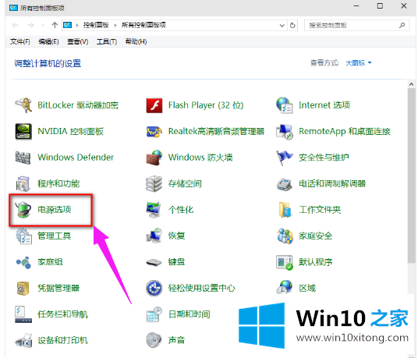Refresh the control panel view

pos(292,26)
